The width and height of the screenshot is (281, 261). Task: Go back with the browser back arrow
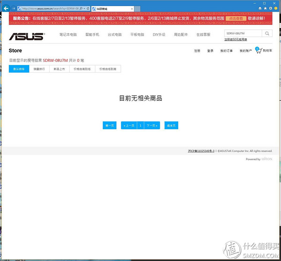click(x=6, y=8)
